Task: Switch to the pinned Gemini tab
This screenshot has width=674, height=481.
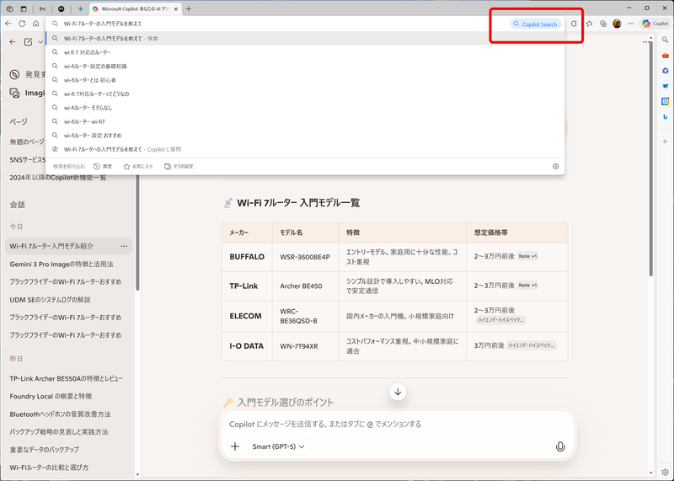Action: pos(80,8)
